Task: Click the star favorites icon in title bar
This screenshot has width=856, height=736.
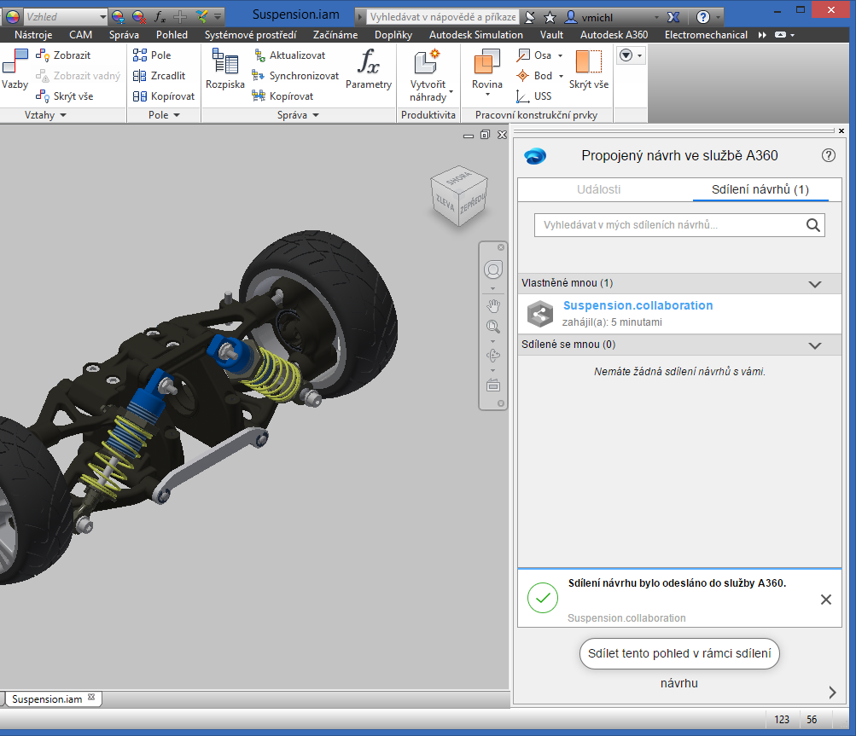Action: (550, 17)
